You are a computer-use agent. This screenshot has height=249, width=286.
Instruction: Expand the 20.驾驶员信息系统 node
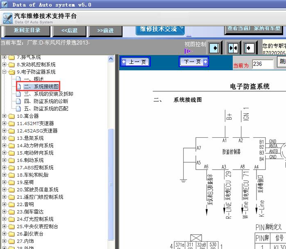tap(4, 189)
